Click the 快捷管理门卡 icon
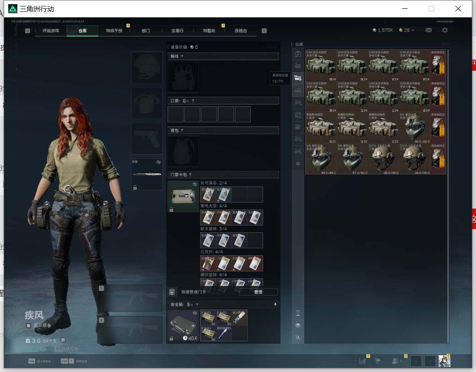476x372 pixels. click(x=172, y=292)
